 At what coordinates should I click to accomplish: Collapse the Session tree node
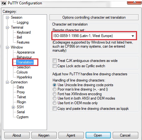point(7,17)
